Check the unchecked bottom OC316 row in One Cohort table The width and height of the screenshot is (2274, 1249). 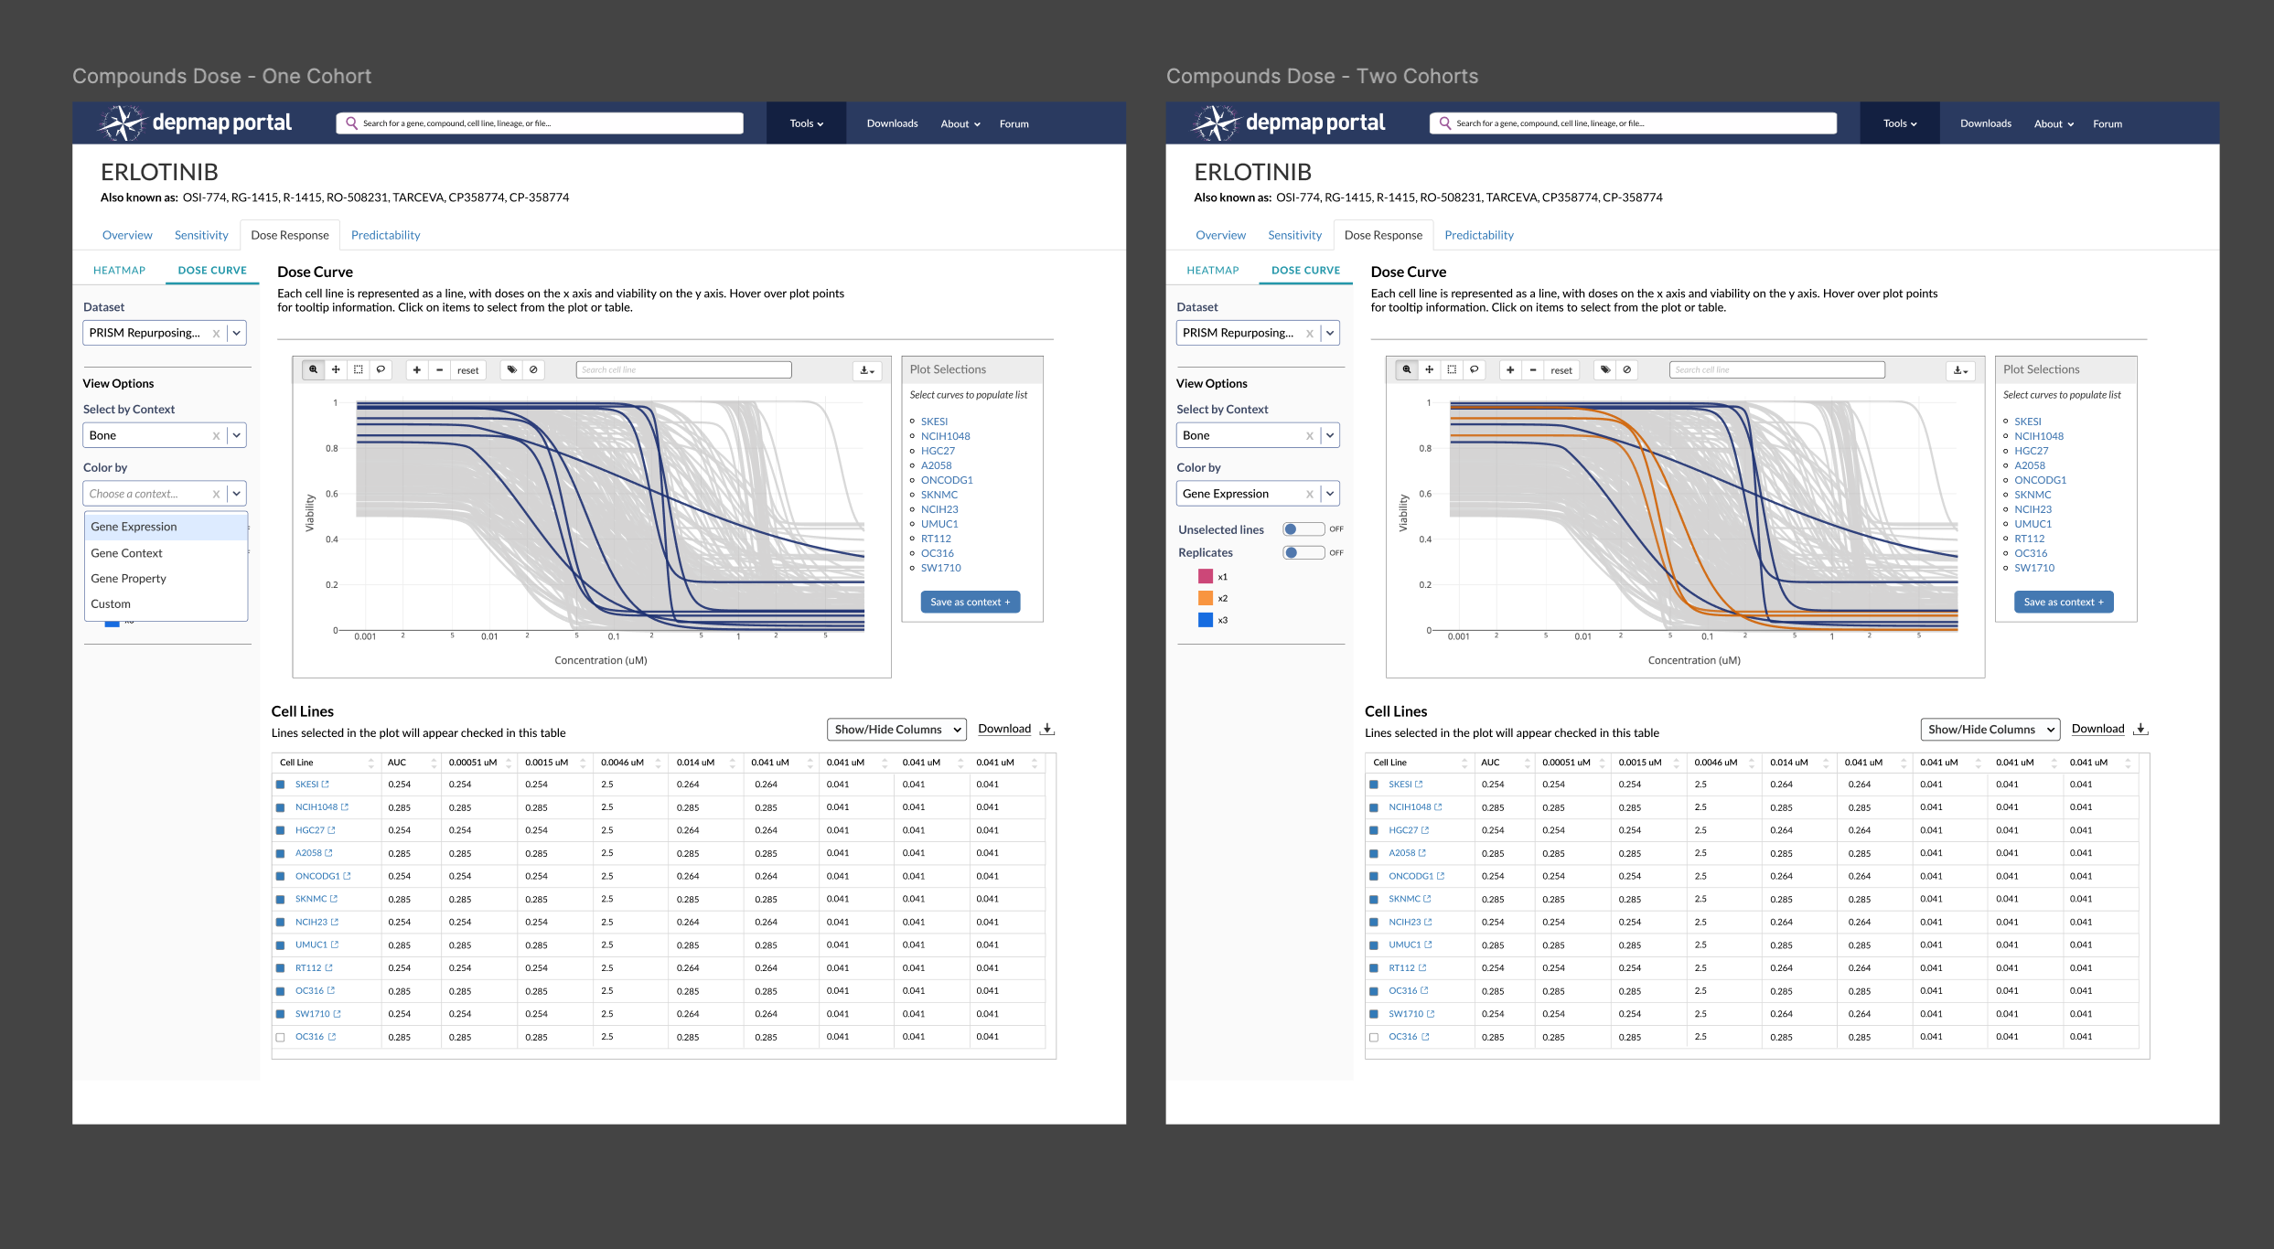pyautogui.click(x=281, y=1037)
